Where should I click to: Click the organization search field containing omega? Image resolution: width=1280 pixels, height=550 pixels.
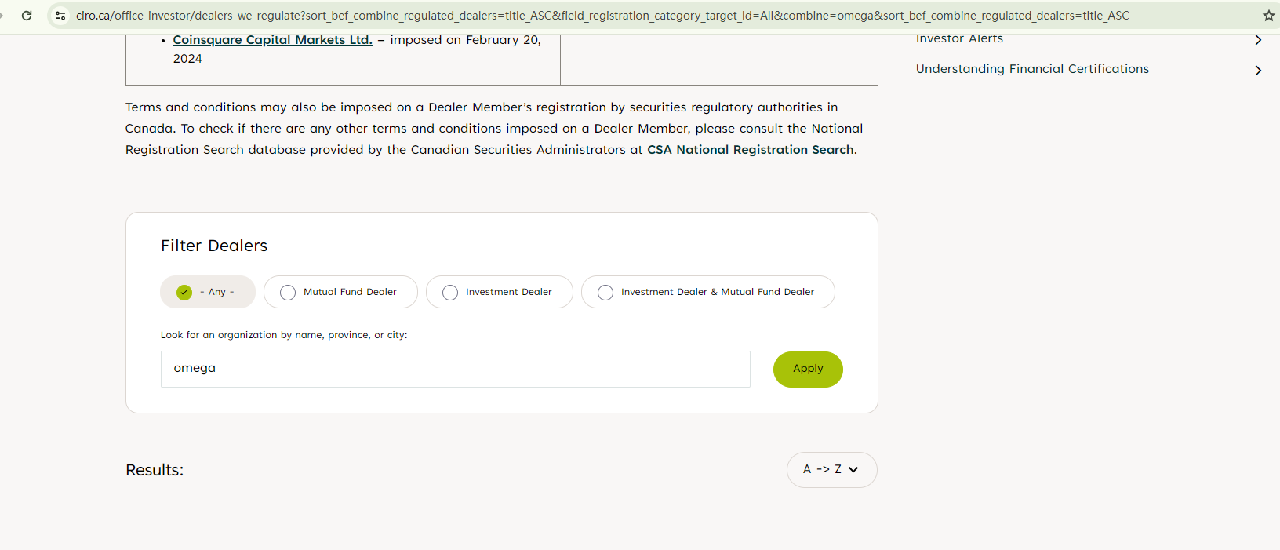pyautogui.click(x=455, y=369)
